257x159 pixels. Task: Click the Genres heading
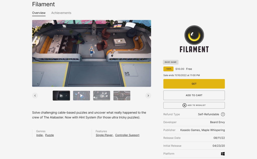pyautogui.click(x=41, y=131)
